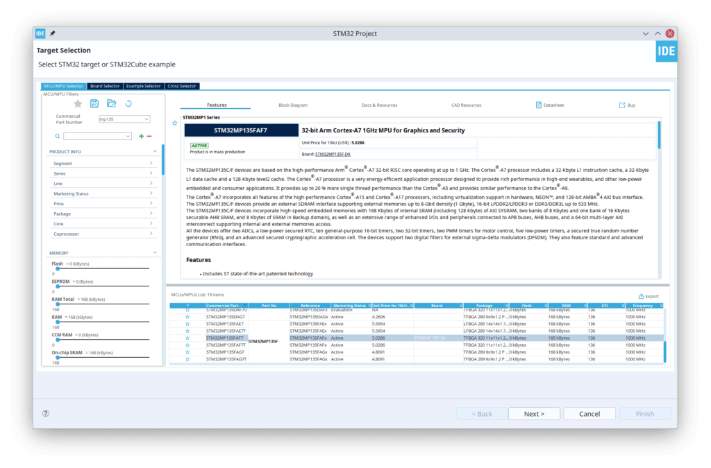
Task: Save the current filter search
Action: click(94, 103)
